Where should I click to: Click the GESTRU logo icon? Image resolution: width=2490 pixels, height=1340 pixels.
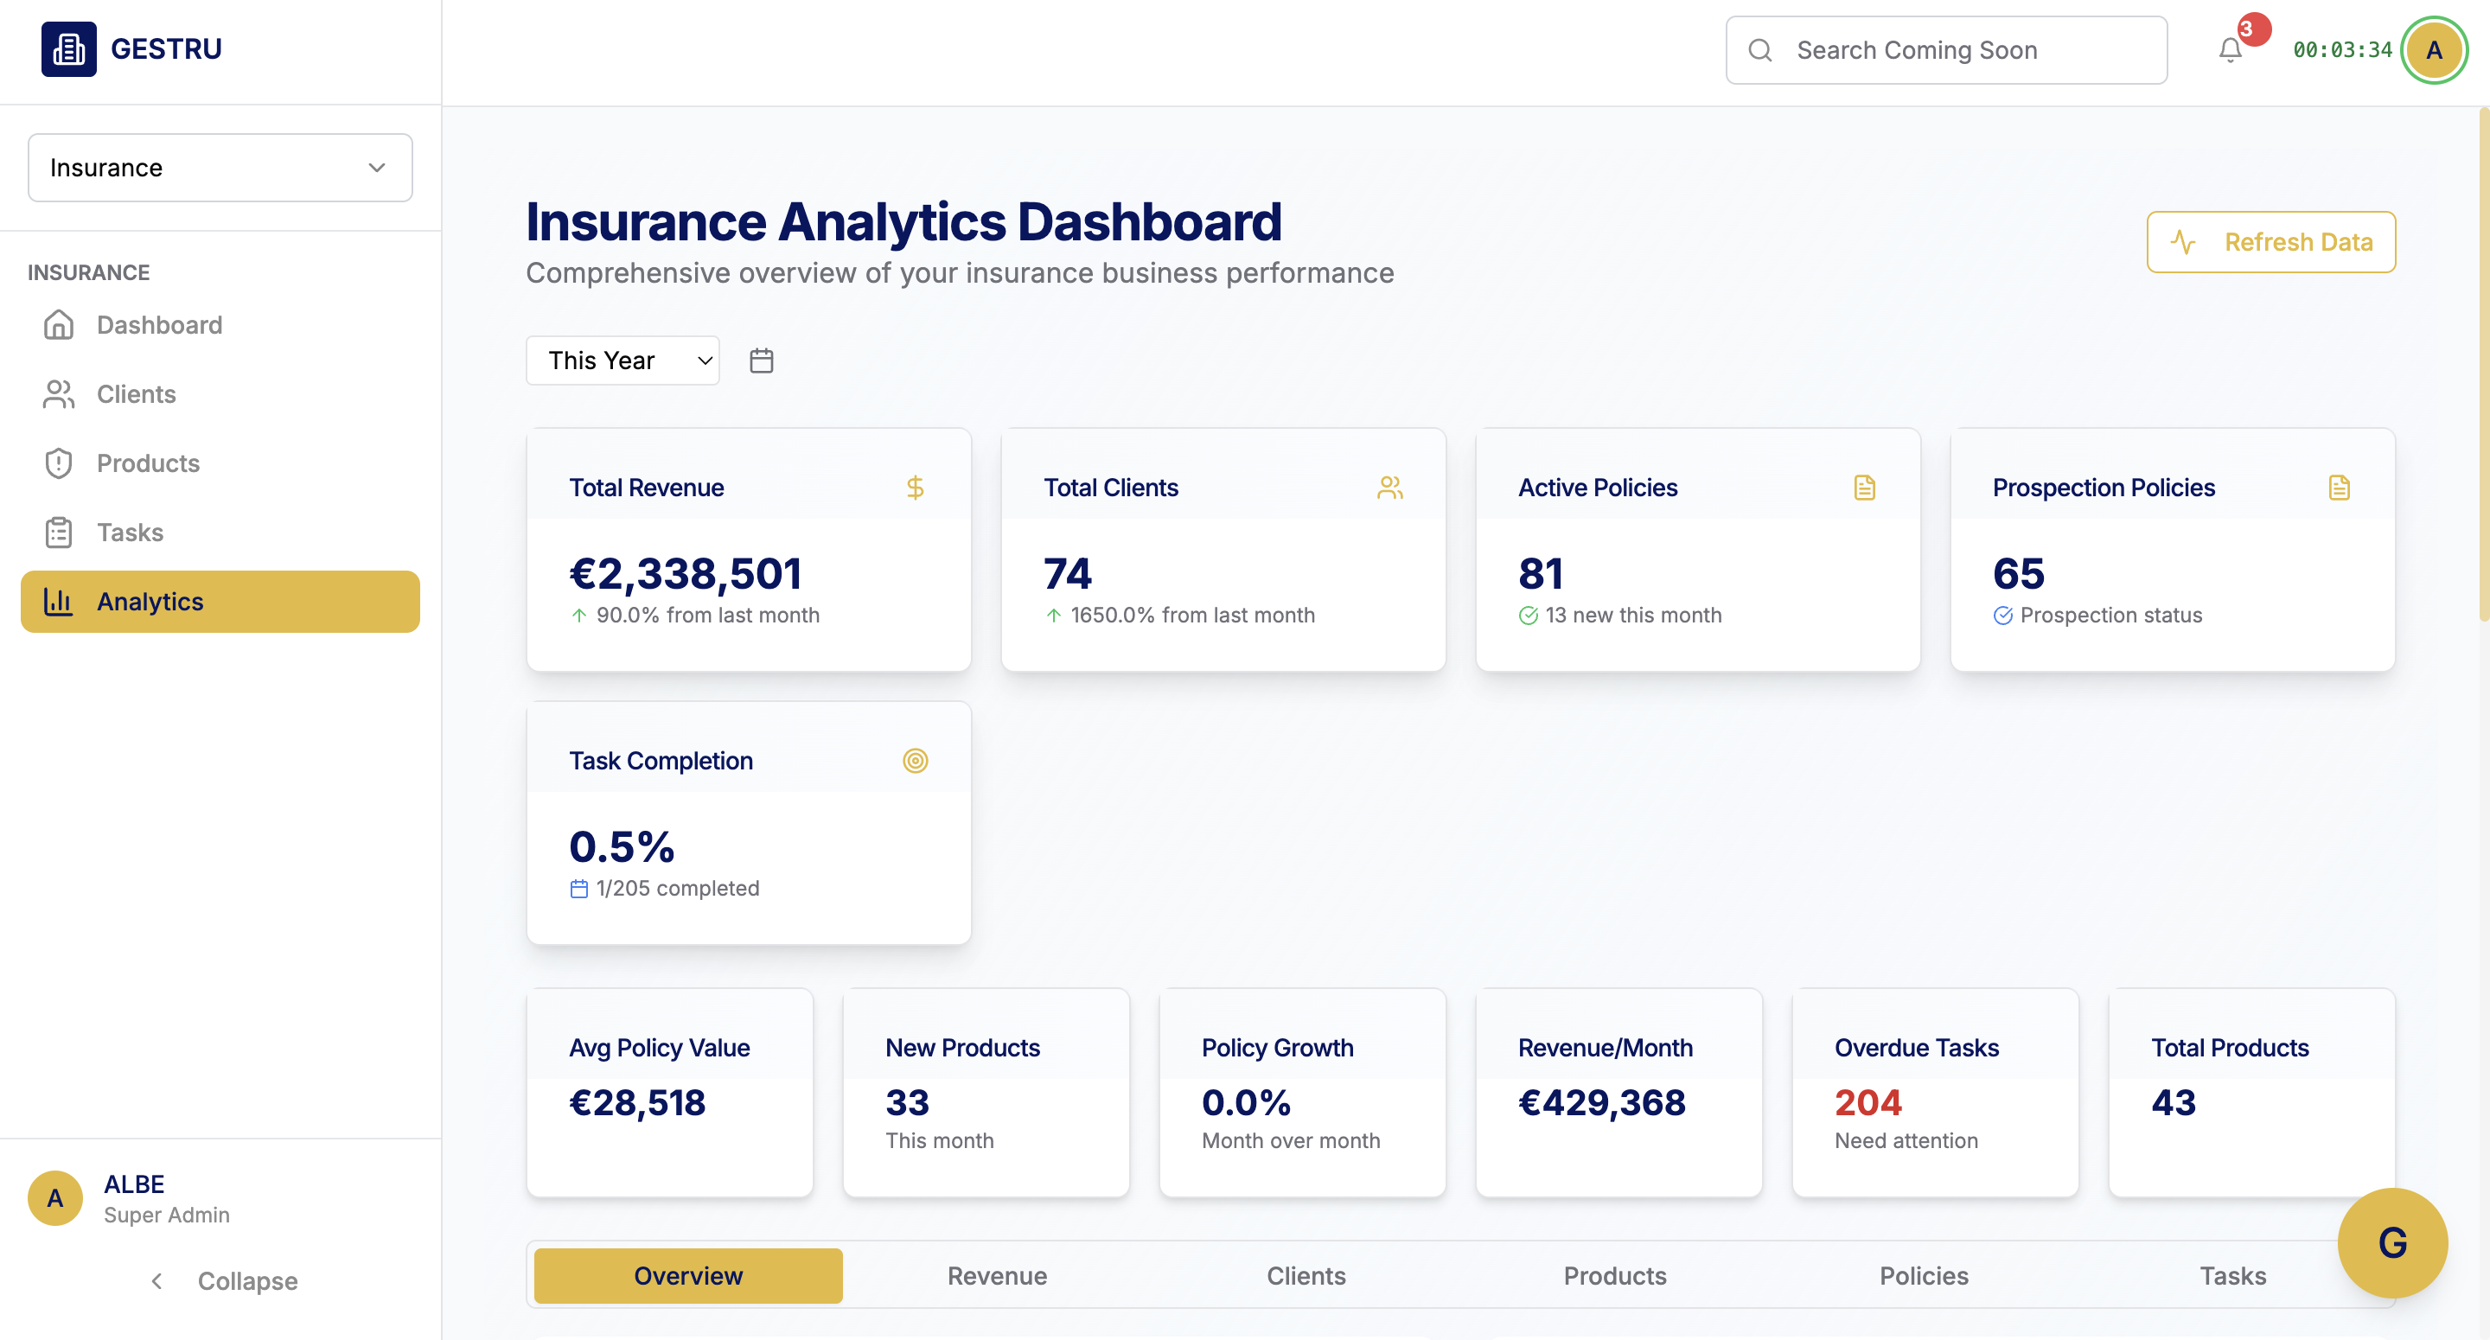(68, 49)
